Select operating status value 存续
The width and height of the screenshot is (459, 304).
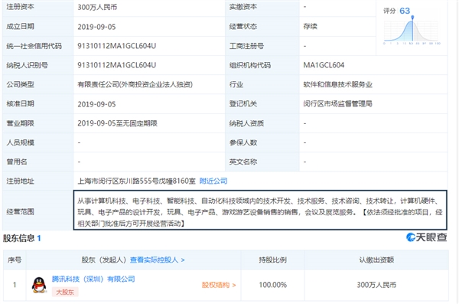(310, 26)
